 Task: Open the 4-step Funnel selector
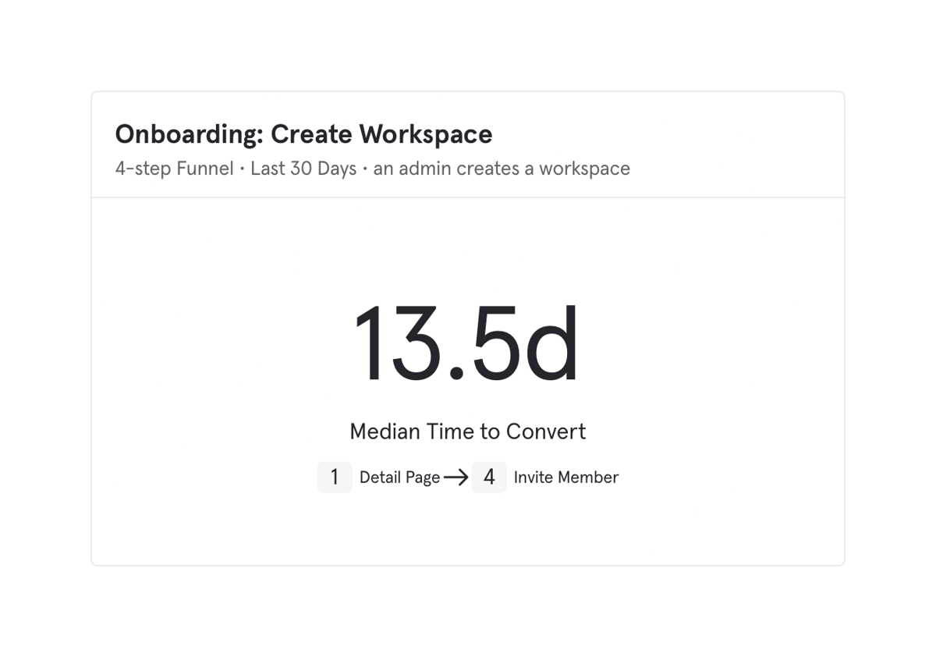click(173, 169)
